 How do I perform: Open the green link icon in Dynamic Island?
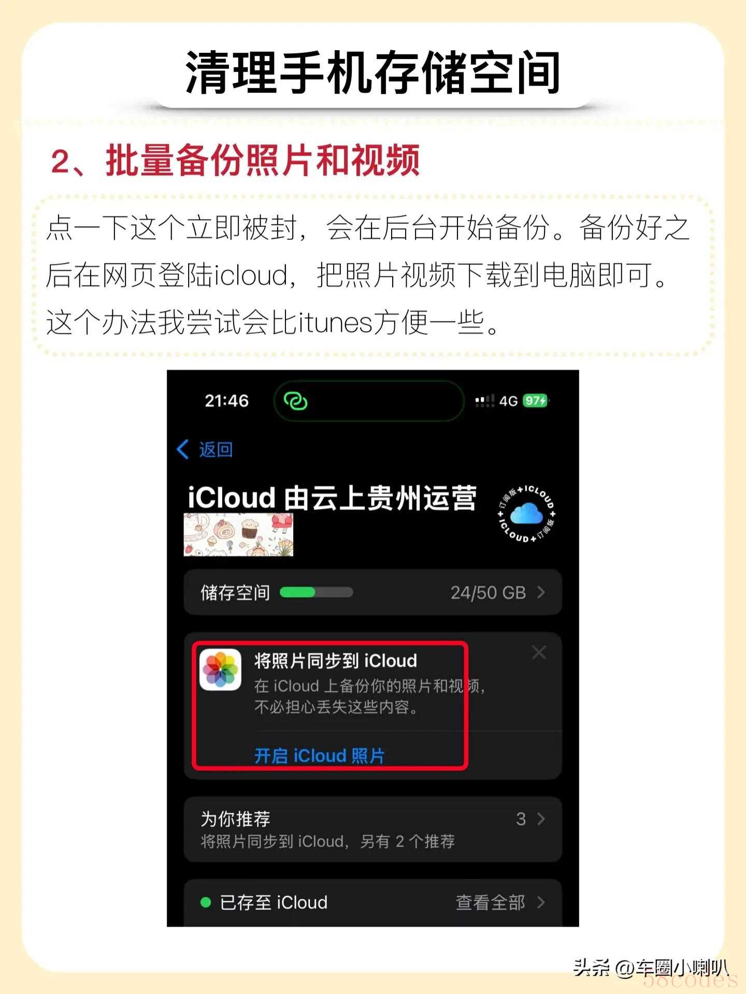pos(296,400)
